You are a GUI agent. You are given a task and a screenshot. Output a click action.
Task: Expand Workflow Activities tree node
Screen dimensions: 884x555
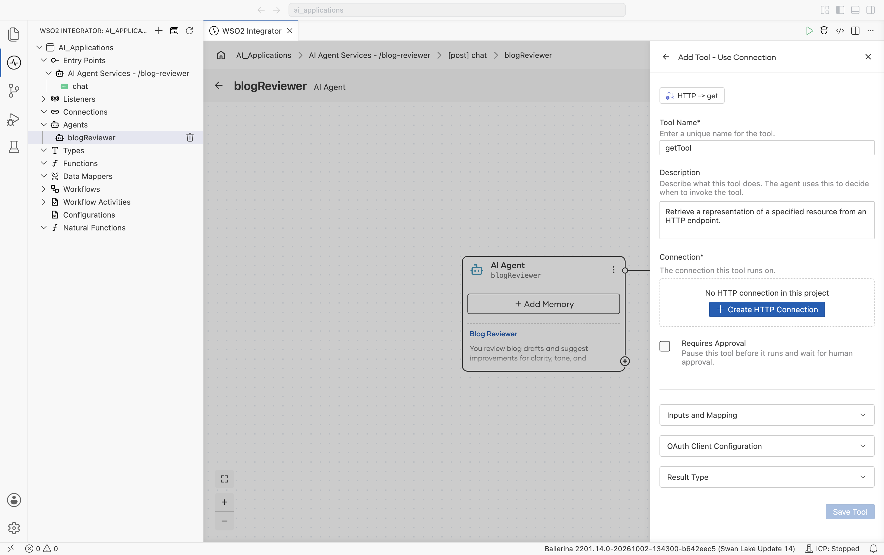tap(44, 202)
